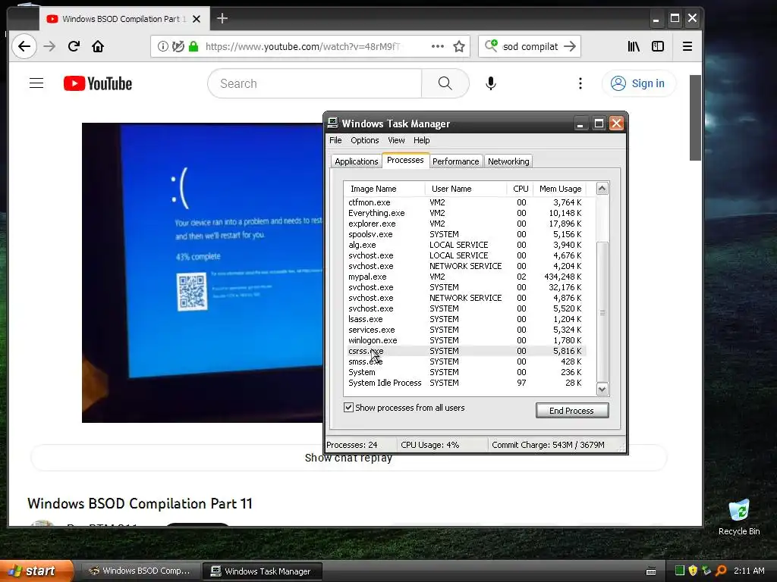Image resolution: width=777 pixels, height=582 pixels.
Task: Select the mypal.exe process row
Action: [x=465, y=277]
